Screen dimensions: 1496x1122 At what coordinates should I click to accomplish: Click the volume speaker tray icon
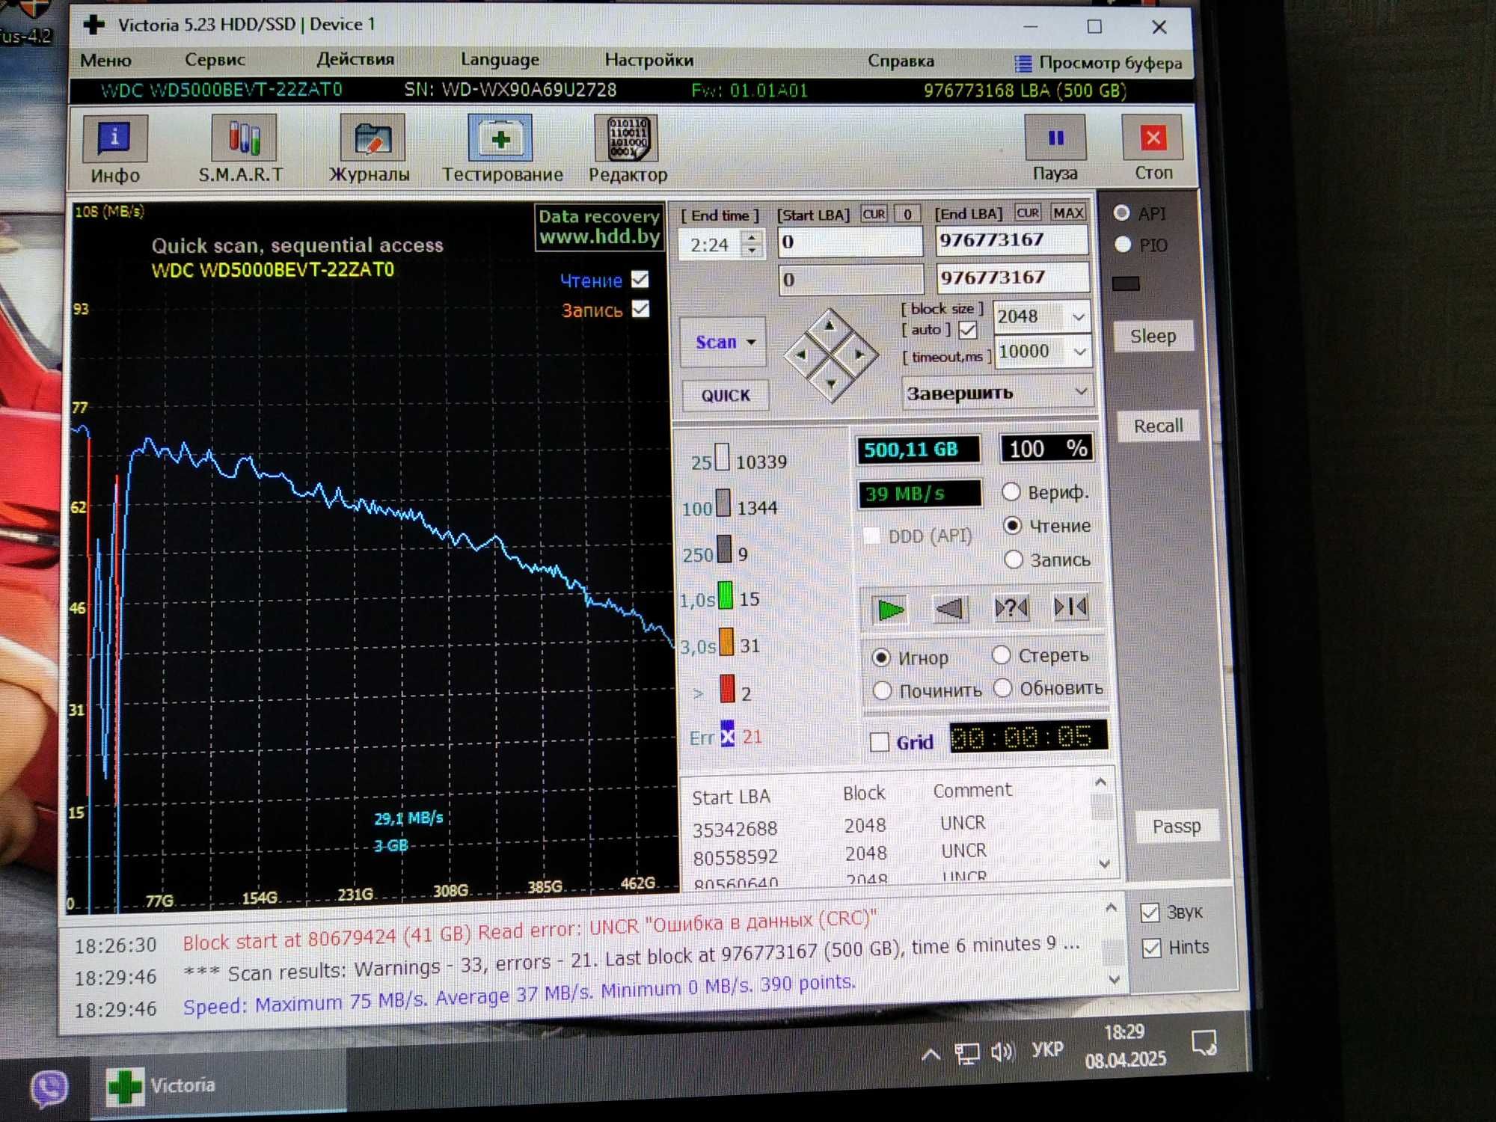click(x=1002, y=1052)
